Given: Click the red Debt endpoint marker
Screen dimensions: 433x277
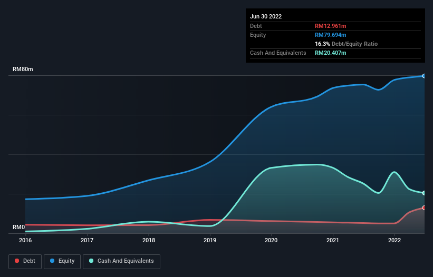Looking at the screenshot, I should pyautogui.click(x=424, y=208).
